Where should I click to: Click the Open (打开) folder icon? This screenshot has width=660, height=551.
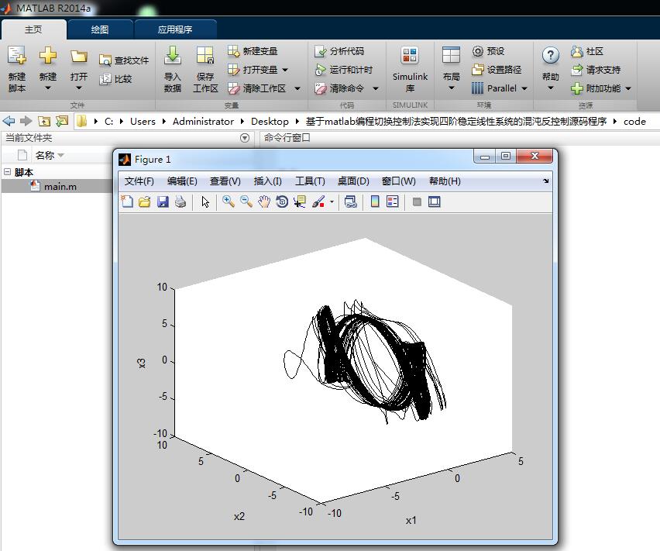79,57
